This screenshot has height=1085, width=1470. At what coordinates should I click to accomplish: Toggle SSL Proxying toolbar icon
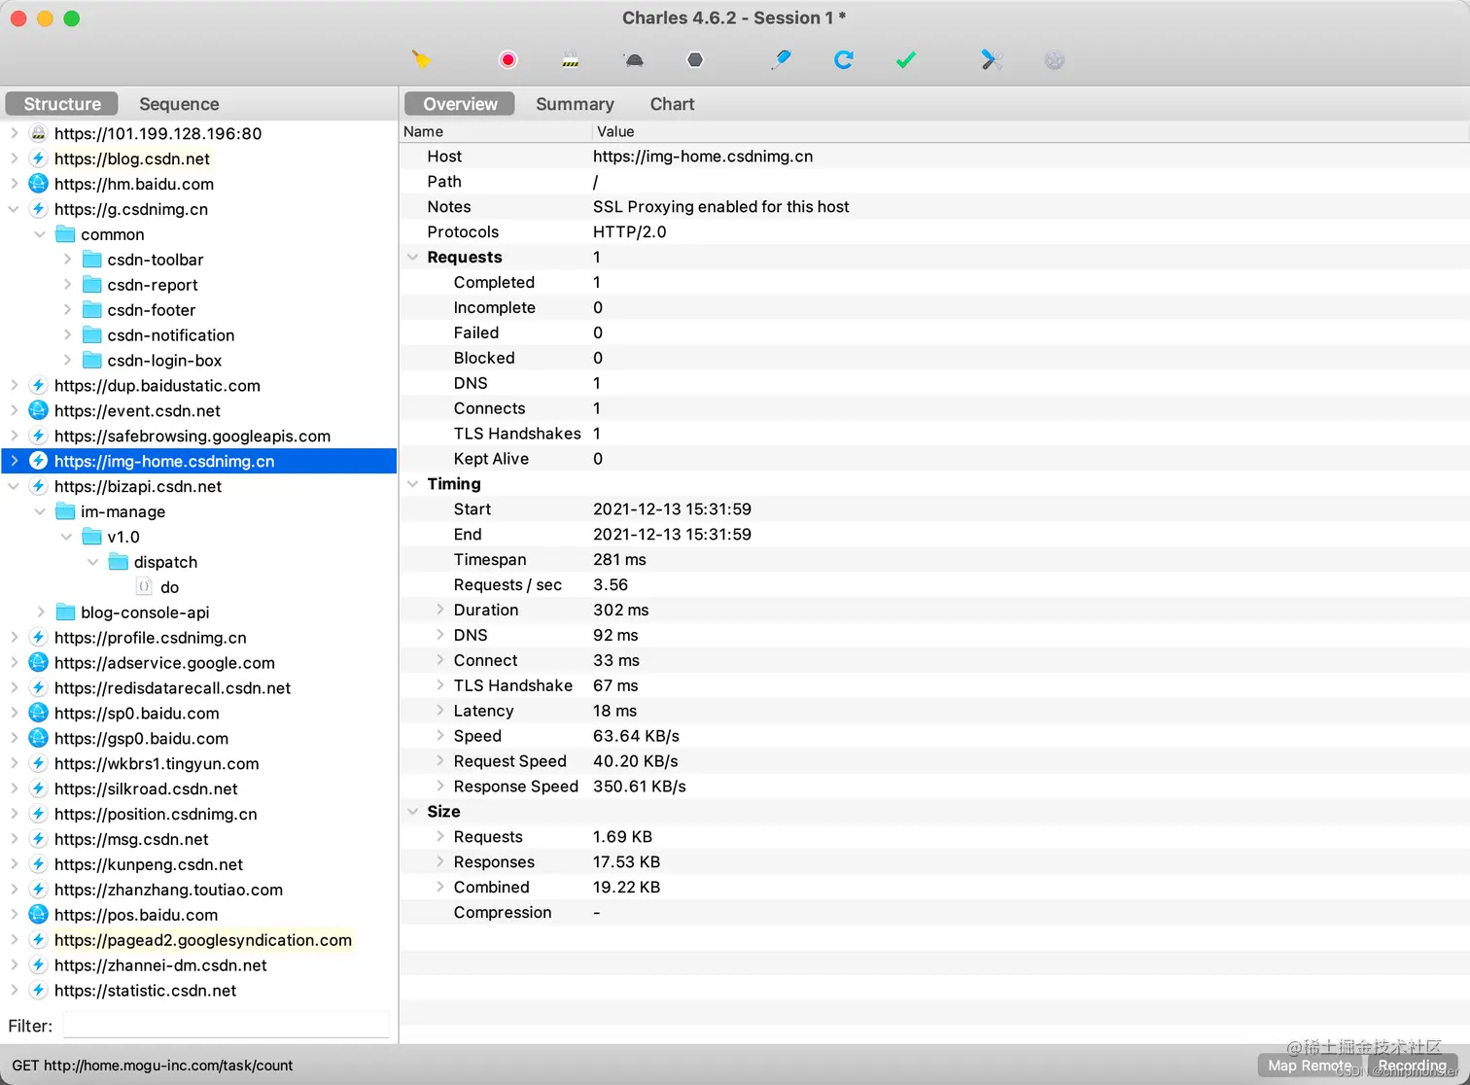(571, 60)
